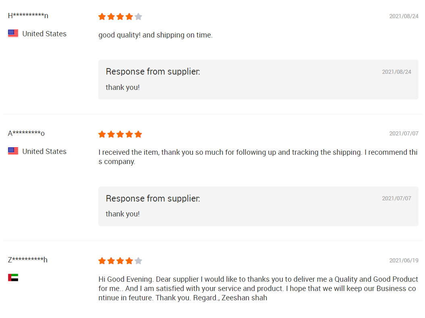Image resolution: width=425 pixels, height=318 pixels.
Task: Click the empty fifth star on H**********n's review
Action: [138, 17]
